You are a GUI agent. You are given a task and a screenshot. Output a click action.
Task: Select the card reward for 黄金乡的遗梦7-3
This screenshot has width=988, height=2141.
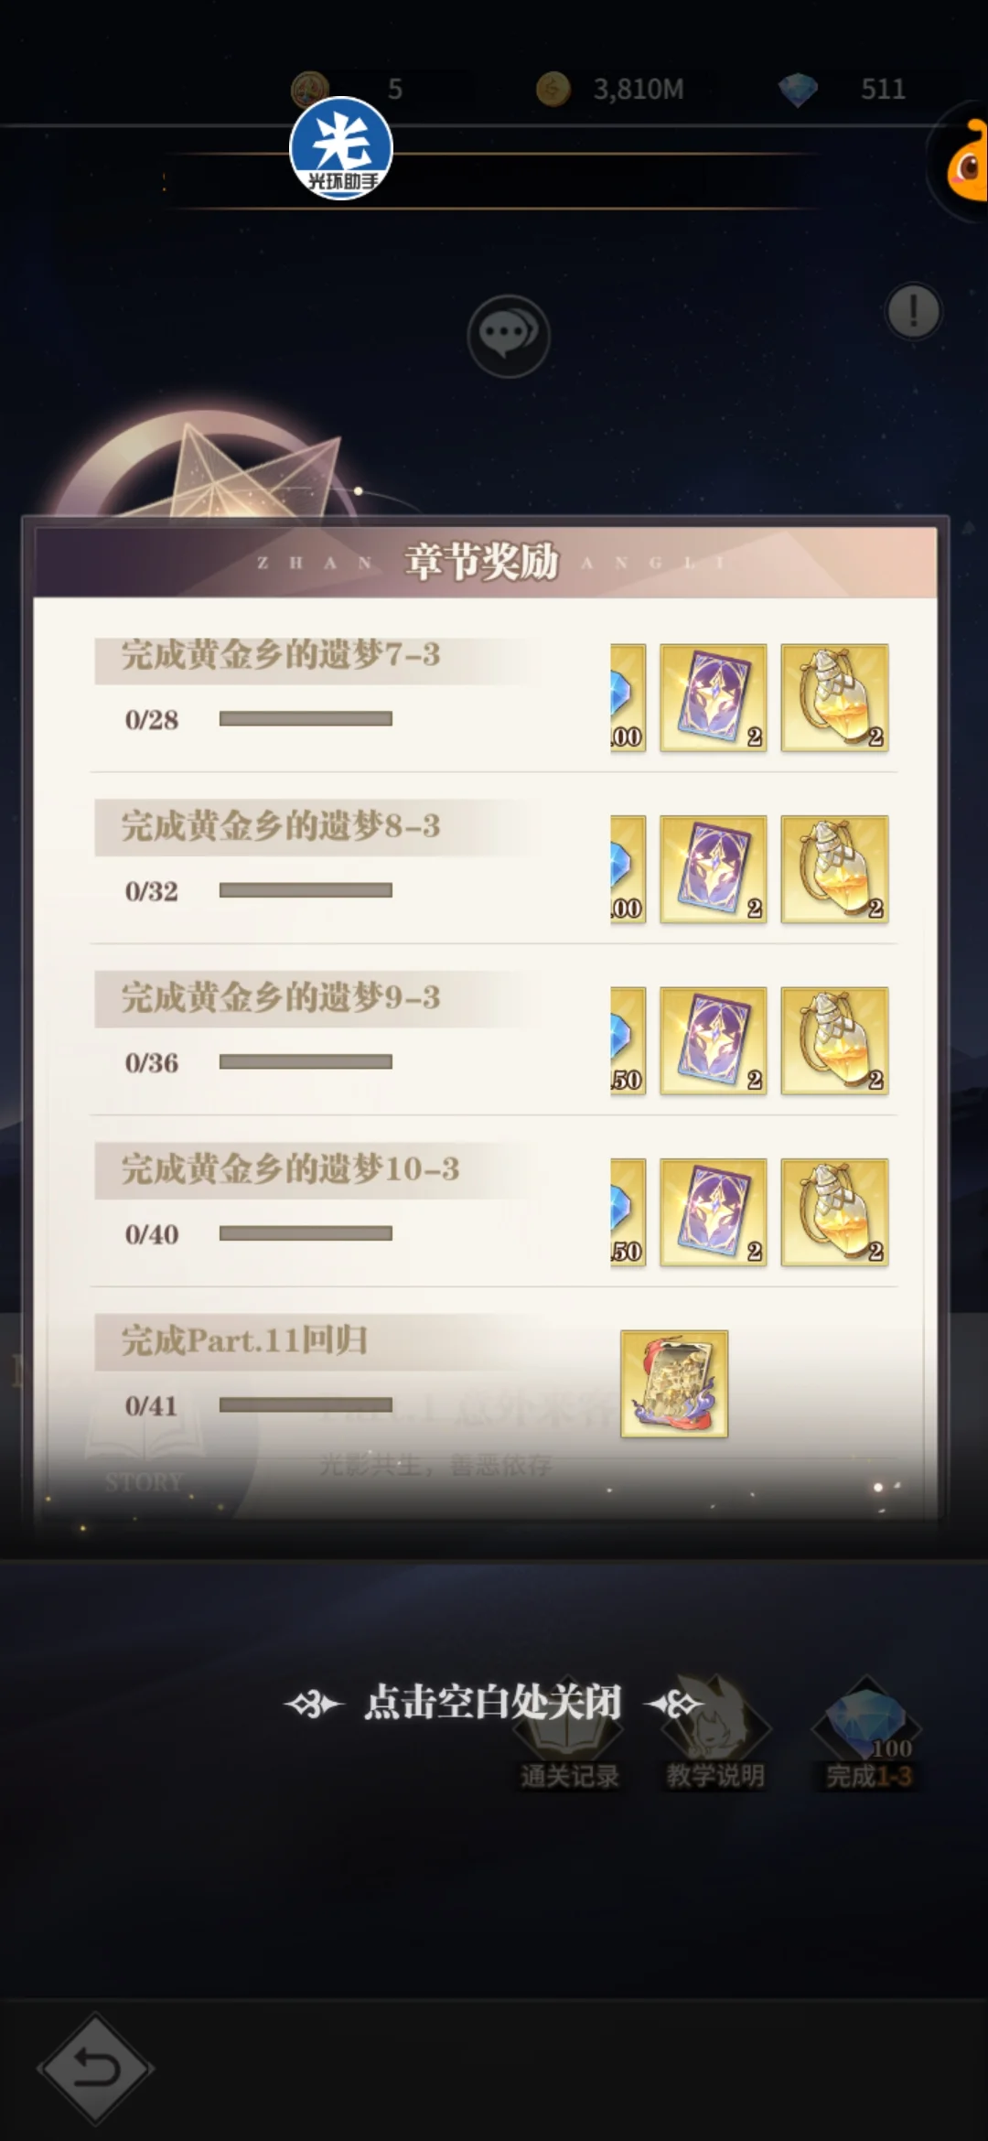714,698
